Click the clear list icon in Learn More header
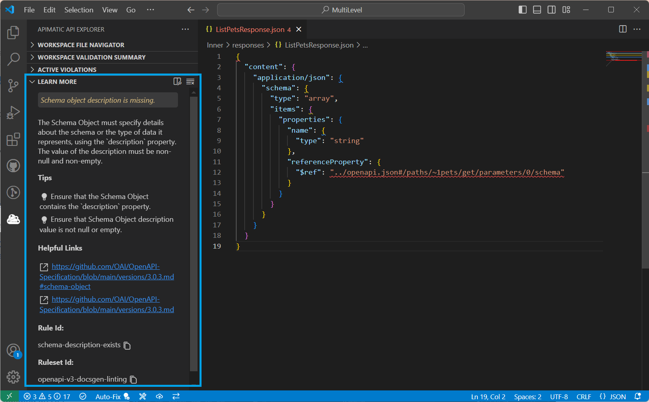Viewport: 649px width, 402px height. click(190, 82)
